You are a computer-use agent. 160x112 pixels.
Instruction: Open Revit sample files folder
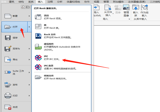61,77
